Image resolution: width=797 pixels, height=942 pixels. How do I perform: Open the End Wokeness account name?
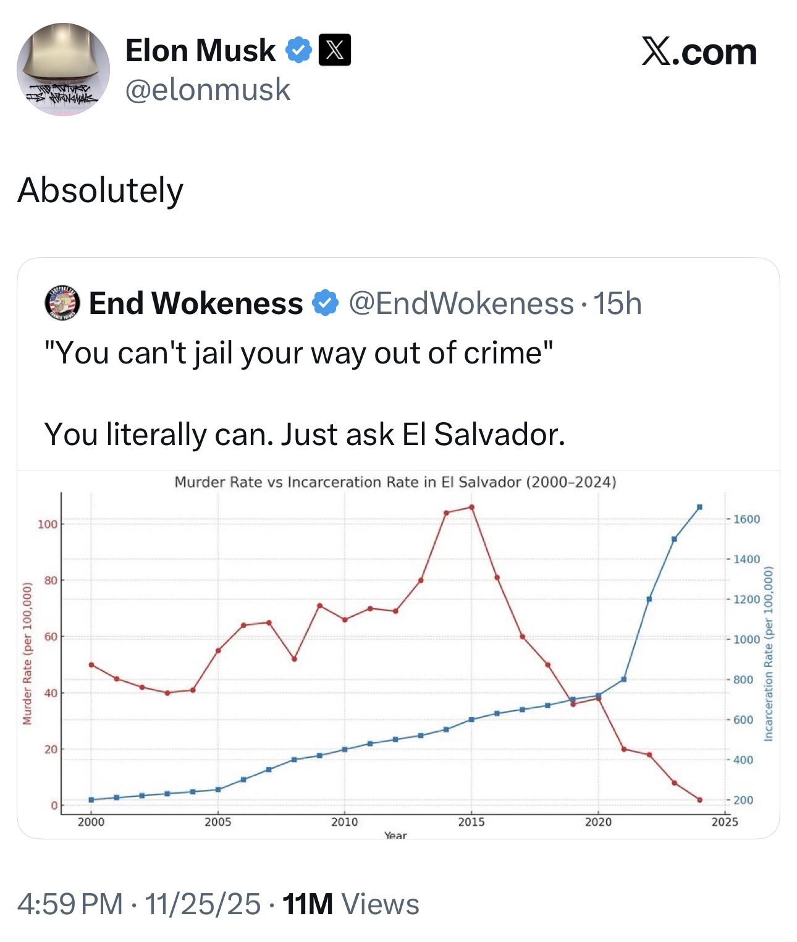point(196,303)
